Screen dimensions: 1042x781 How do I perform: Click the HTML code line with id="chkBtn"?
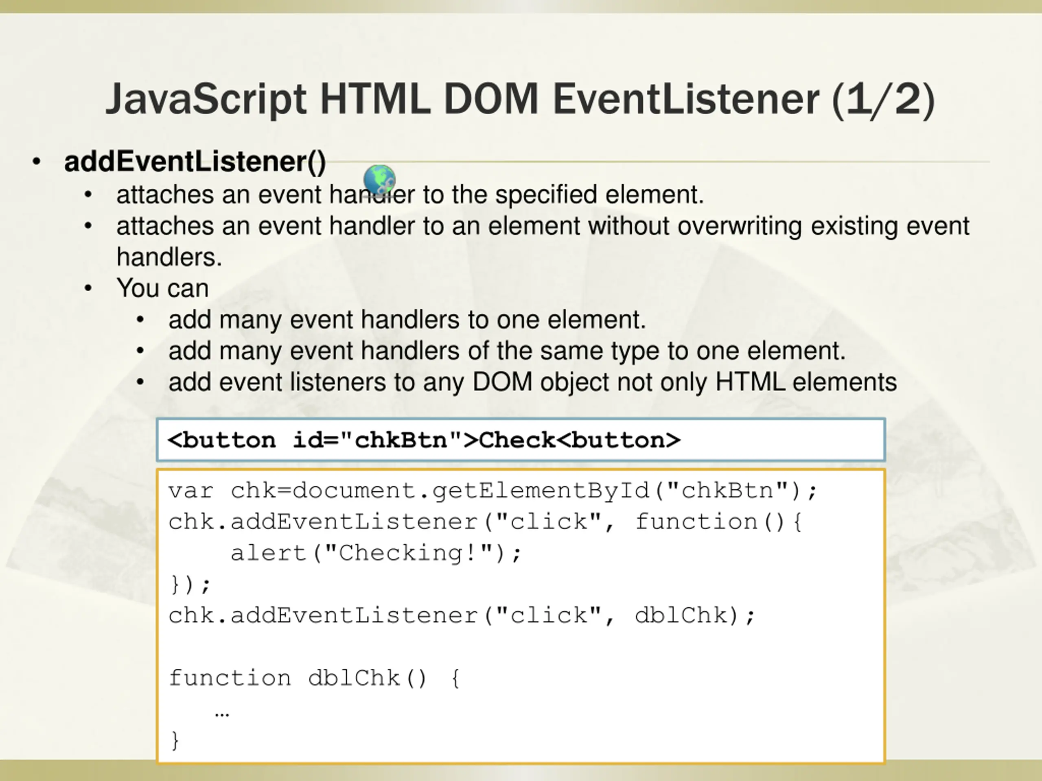(x=425, y=440)
